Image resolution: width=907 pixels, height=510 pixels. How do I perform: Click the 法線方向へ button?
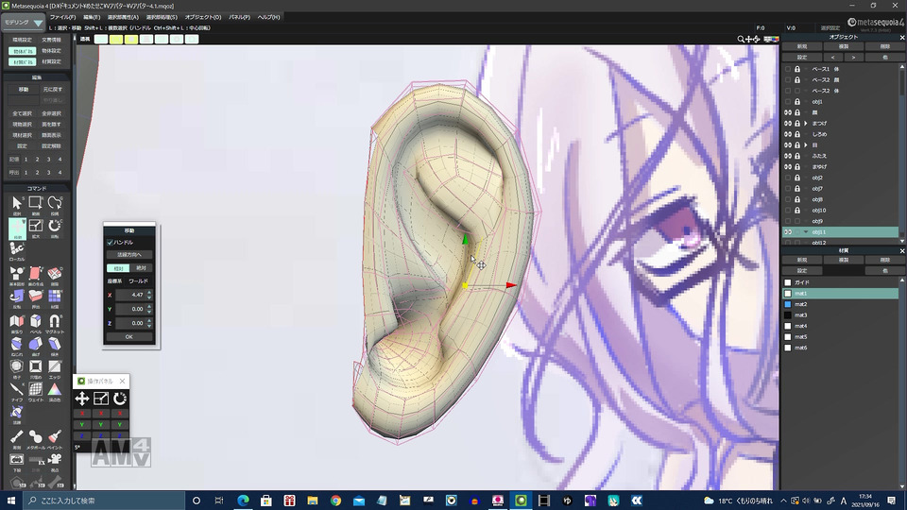coord(129,254)
